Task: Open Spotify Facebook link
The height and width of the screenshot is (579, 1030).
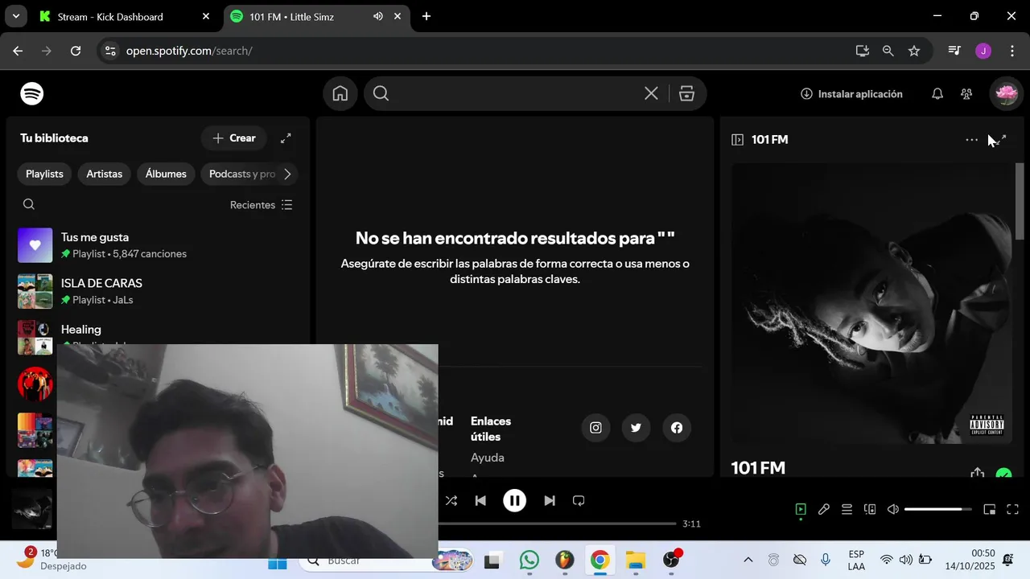Action: (677, 428)
